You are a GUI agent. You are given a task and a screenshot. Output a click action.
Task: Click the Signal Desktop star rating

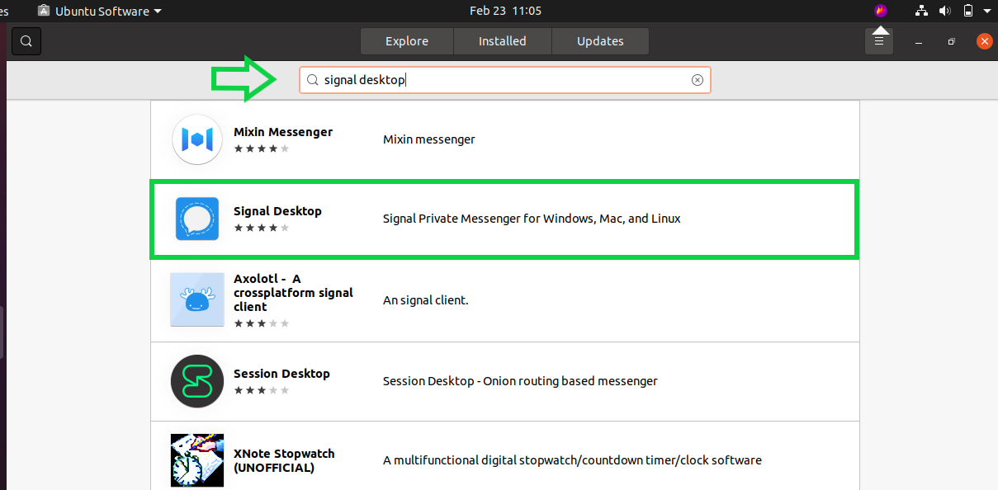(x=262, y=228)
